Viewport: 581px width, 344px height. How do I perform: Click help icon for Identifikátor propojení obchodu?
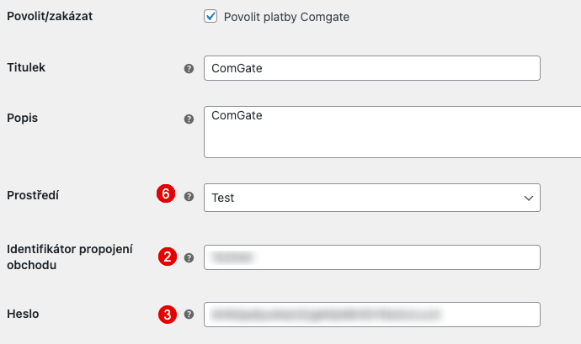pyautogui.click(x=189, y=257)
